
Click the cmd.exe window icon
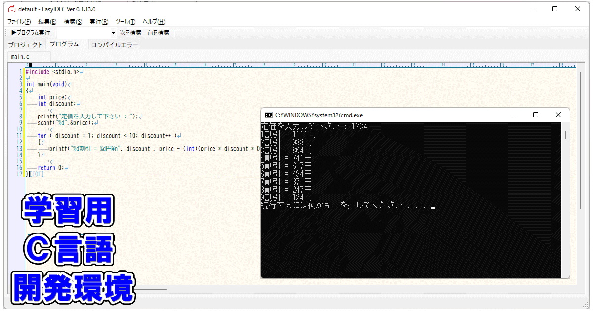tap(269, 115)
